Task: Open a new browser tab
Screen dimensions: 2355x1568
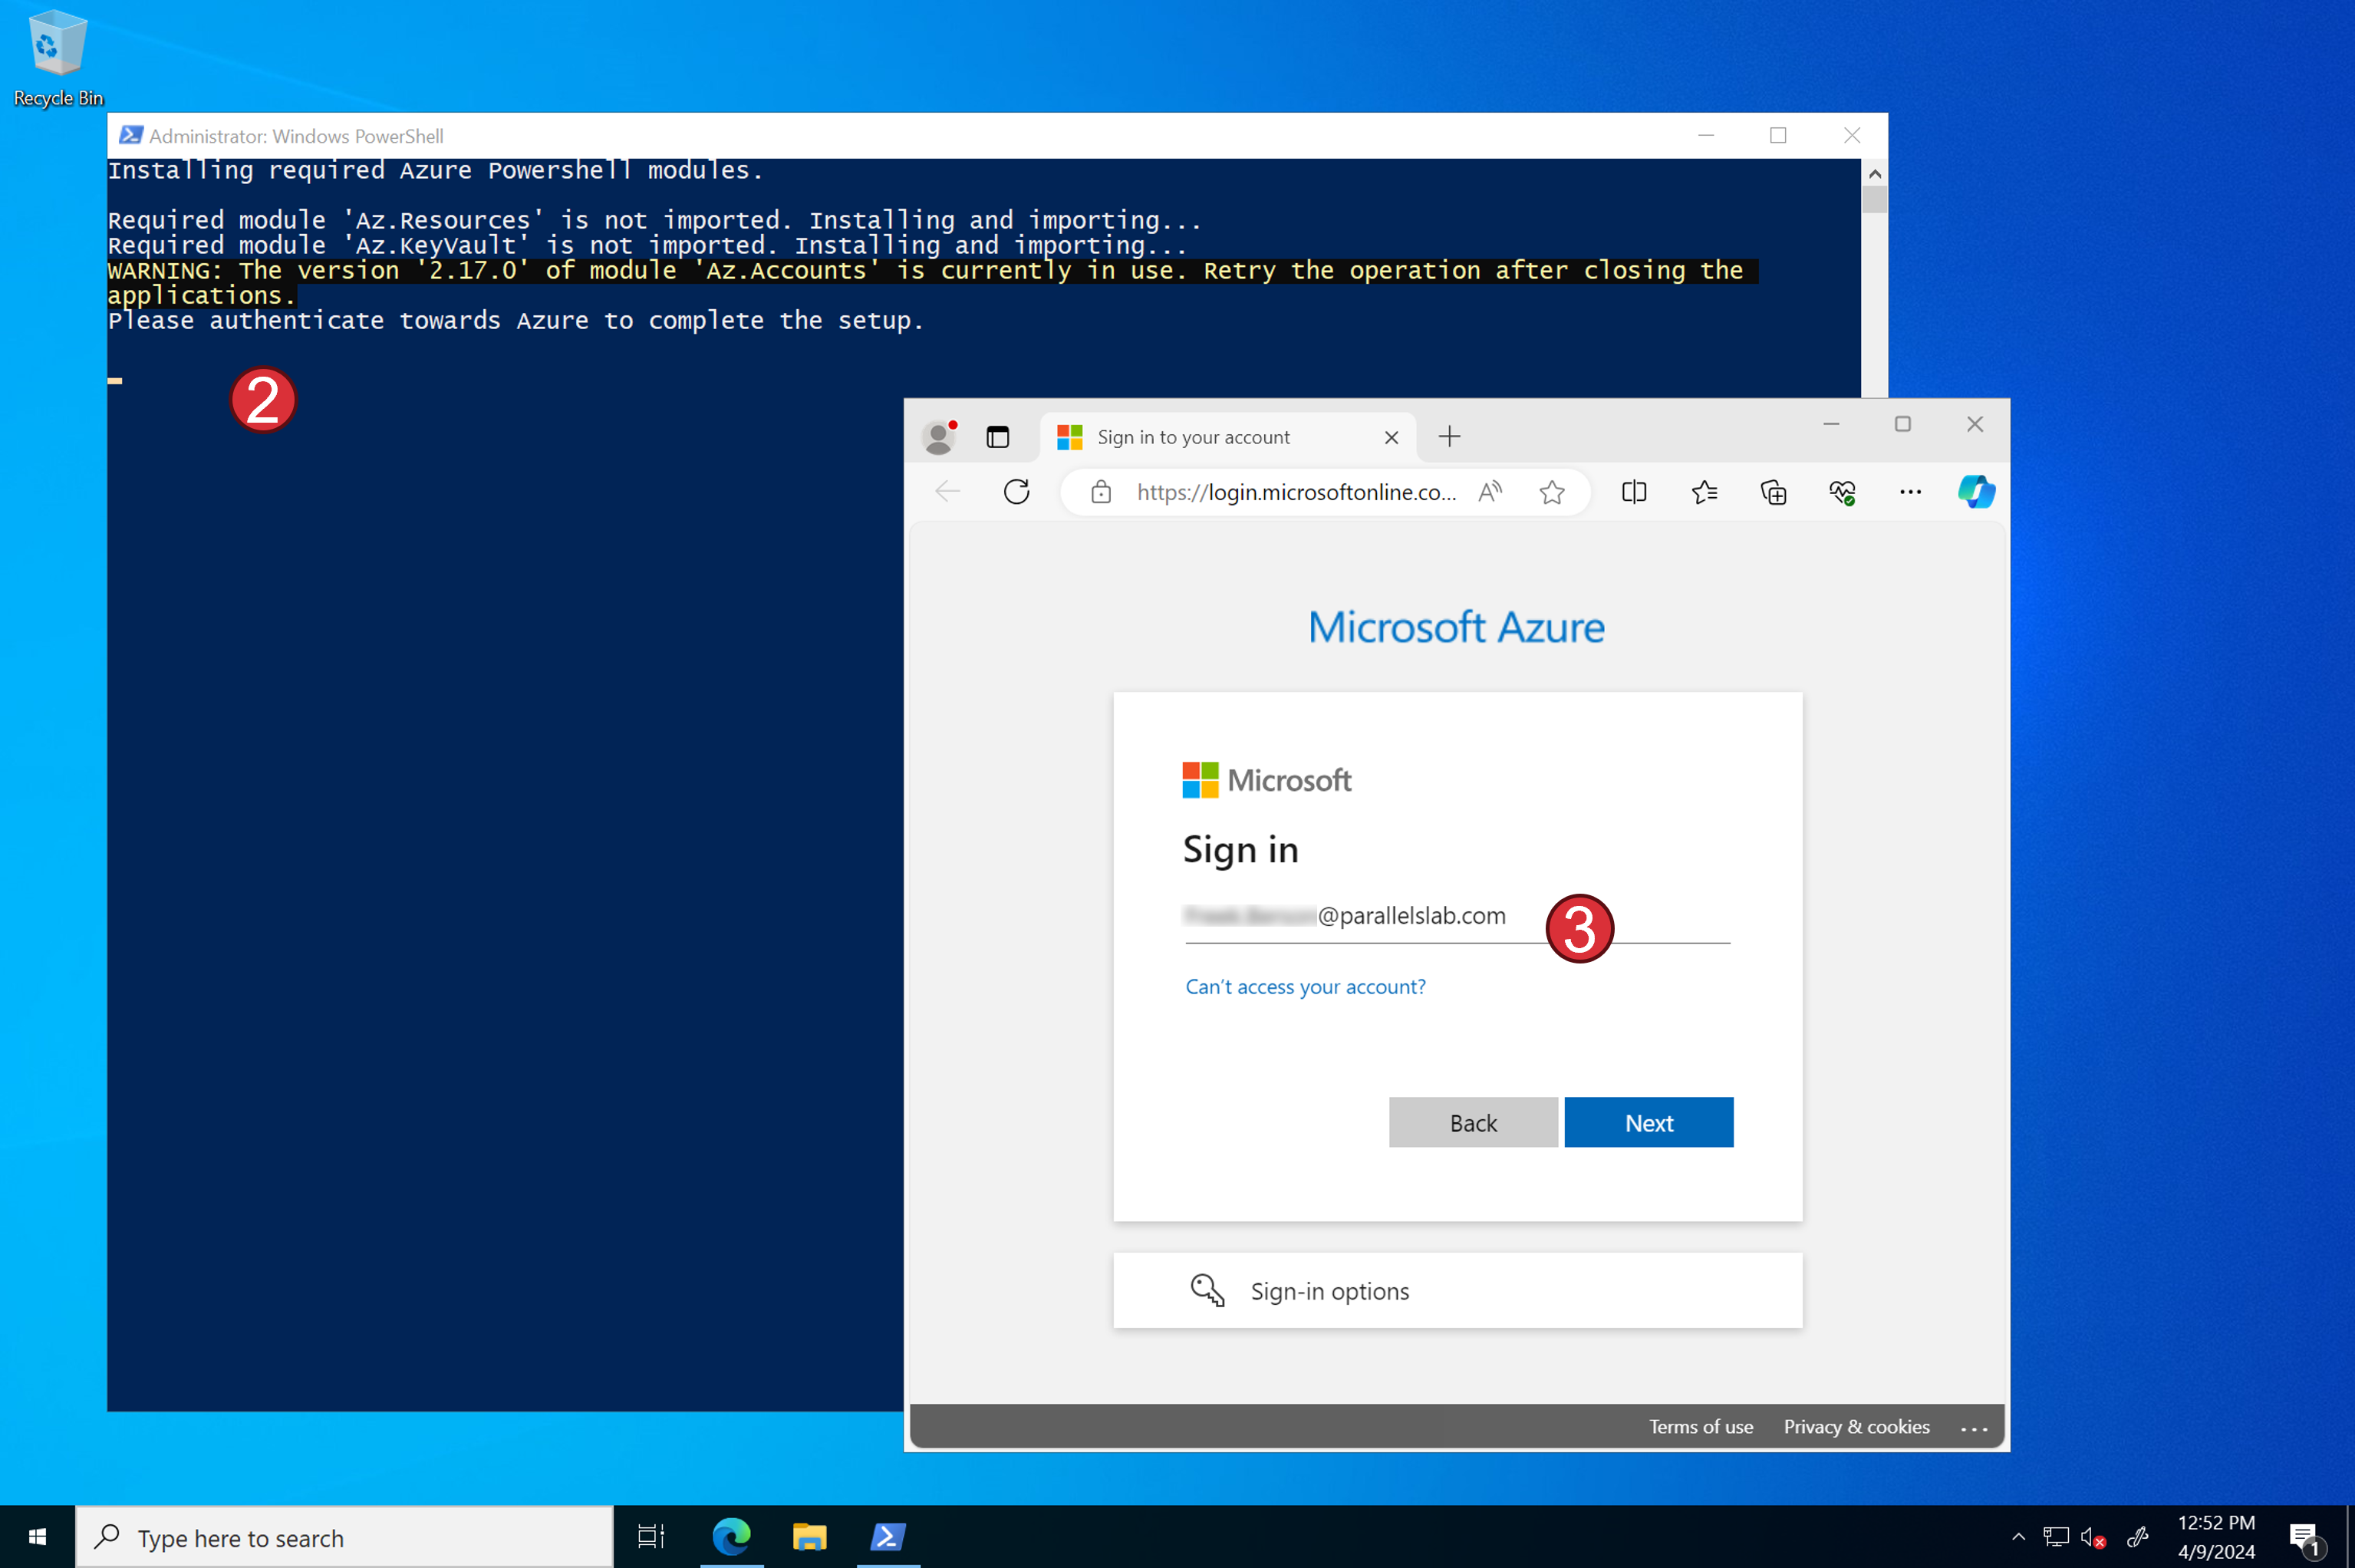Action: pos(1449,437)
